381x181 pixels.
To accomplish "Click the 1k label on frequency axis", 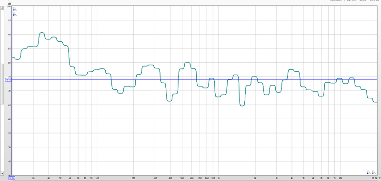I will point(219,178).
